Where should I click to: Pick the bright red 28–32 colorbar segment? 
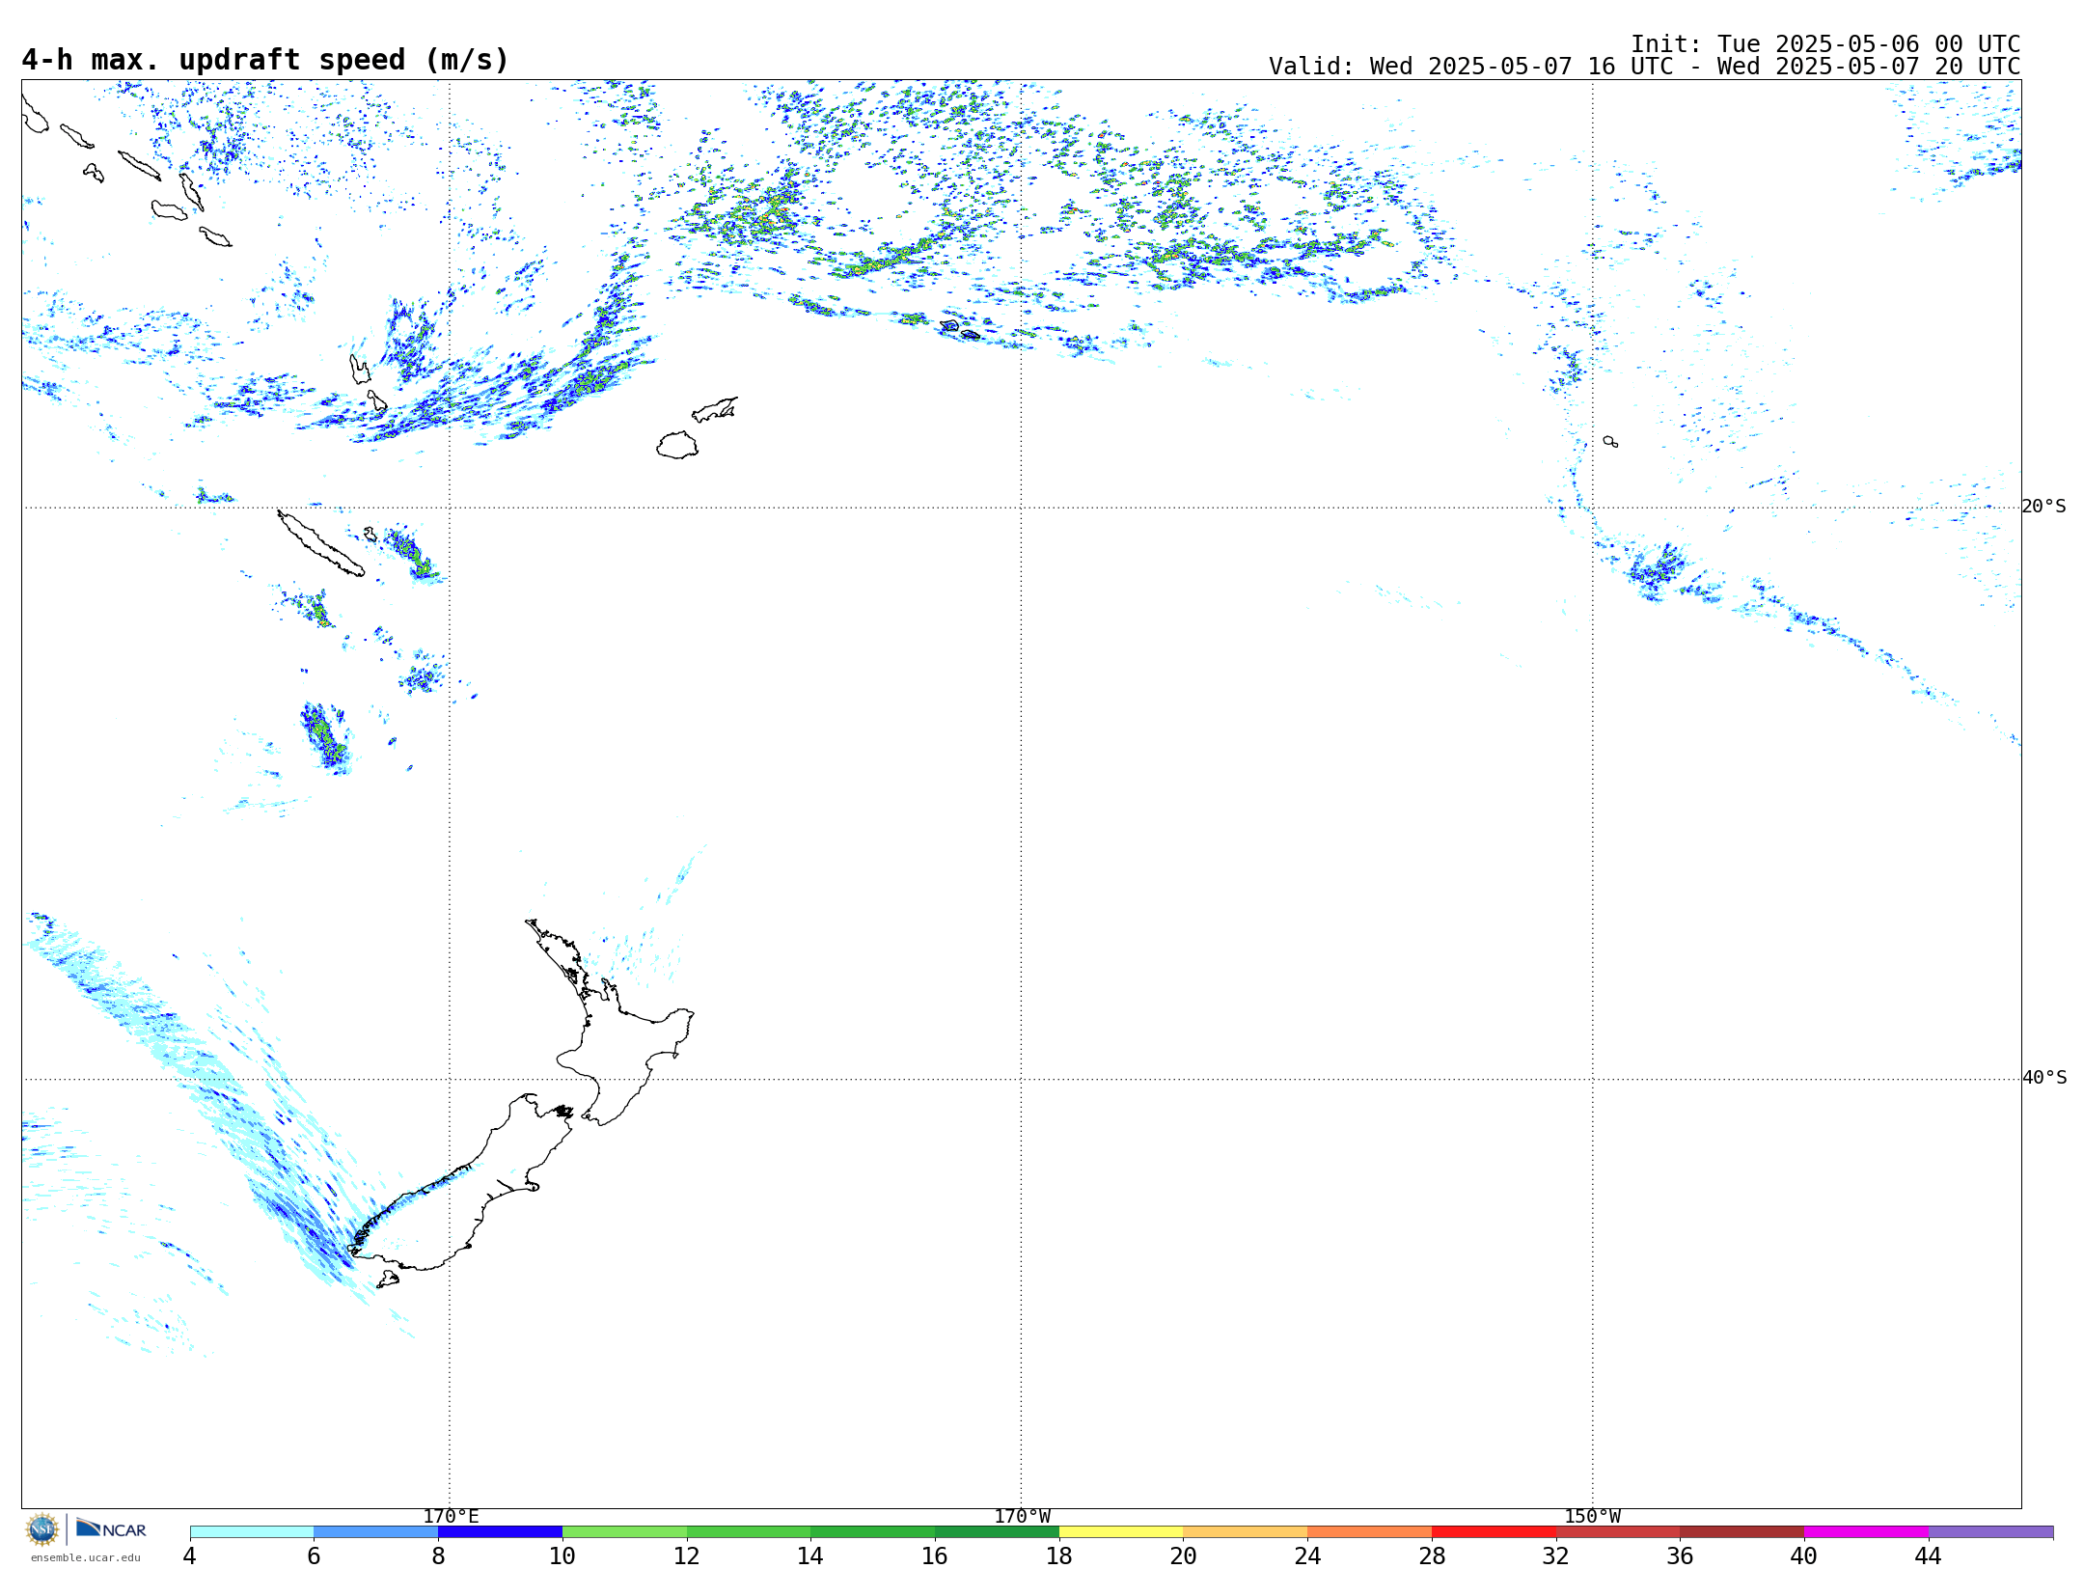(x=1494, y=1532)
